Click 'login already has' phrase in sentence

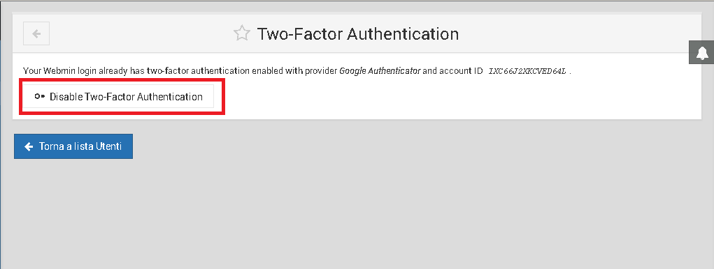tap(110, 71)
